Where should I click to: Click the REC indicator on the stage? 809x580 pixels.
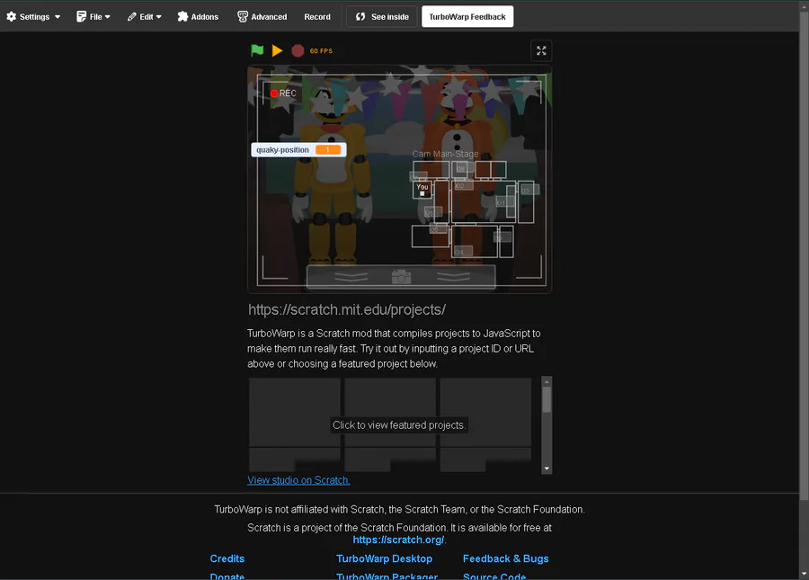click(283, 94)
